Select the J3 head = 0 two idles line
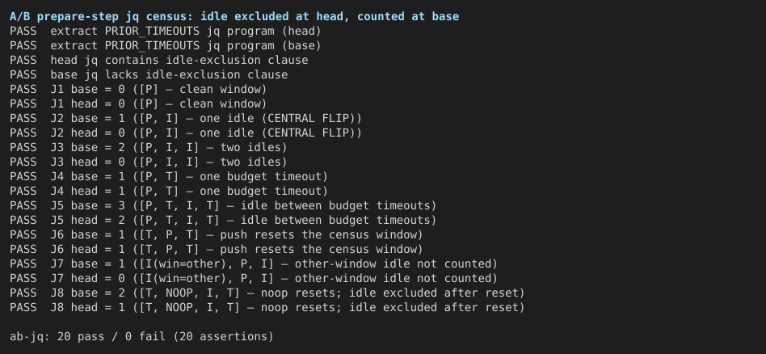766x354 pixels. coord(149,162)
